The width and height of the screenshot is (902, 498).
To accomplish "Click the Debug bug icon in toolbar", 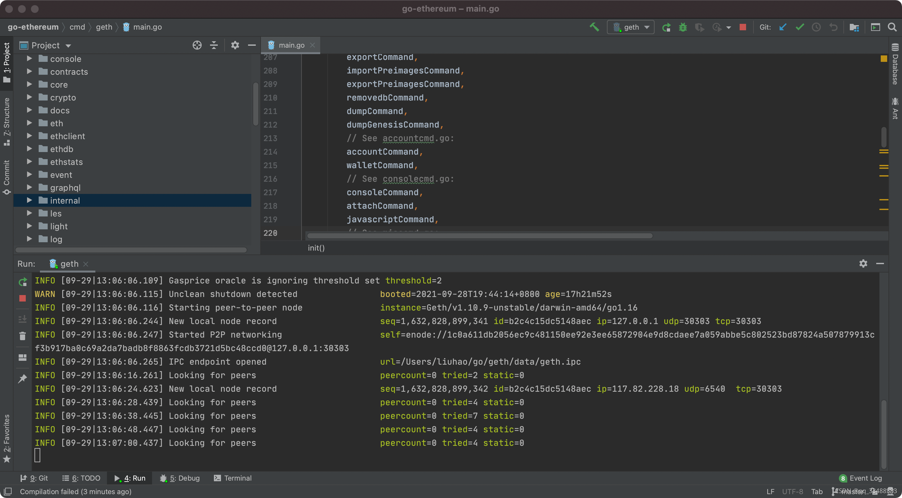I will tap(682, 27).
